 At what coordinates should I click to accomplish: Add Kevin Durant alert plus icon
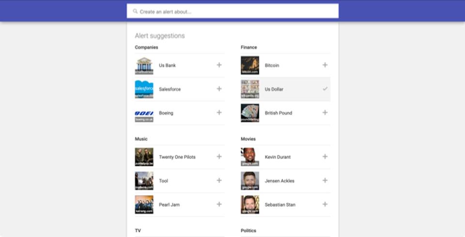click(x=325, y=157)
